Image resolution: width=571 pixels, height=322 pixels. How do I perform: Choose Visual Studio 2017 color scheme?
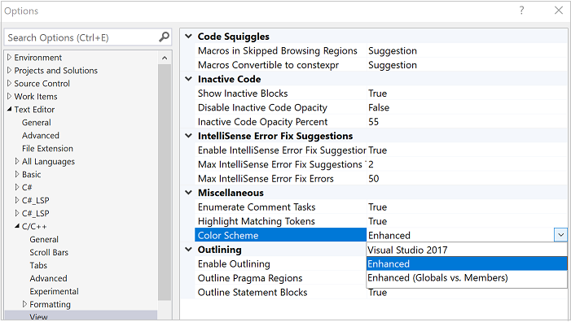coord(467,250)
